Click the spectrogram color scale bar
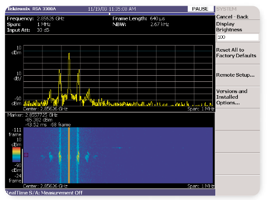Screen dimensions: 267x200 16,154
